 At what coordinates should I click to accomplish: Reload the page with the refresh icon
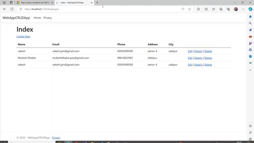12,9
